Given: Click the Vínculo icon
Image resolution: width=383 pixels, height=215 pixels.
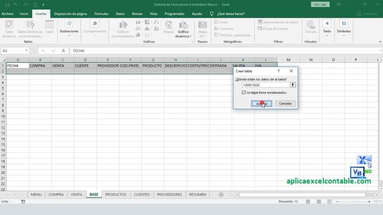Looking at the screenshot, I should click(x=311, y=27).
